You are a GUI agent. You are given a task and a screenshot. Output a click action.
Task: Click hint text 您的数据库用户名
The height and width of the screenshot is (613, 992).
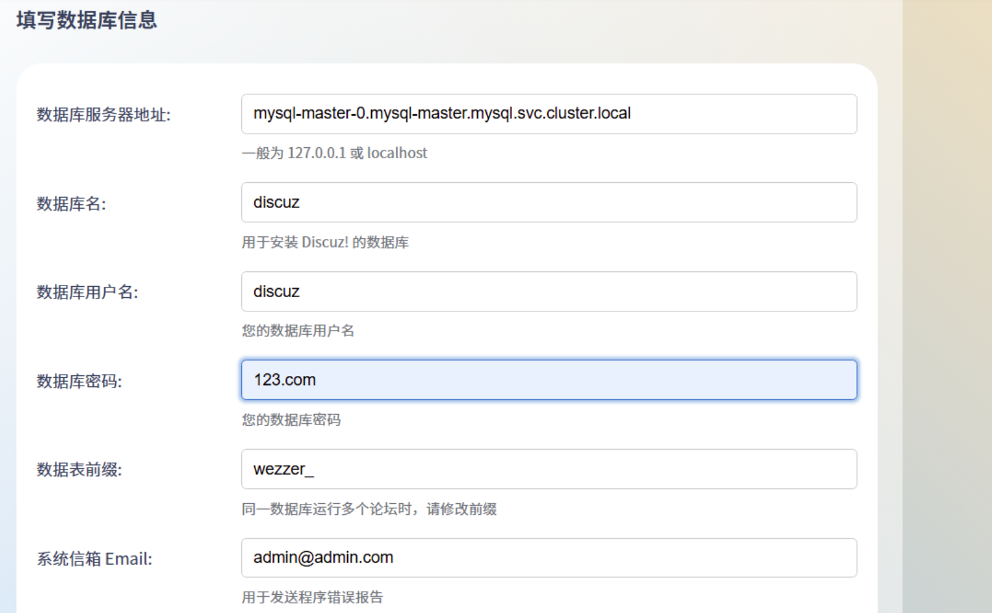click(298, 331)
